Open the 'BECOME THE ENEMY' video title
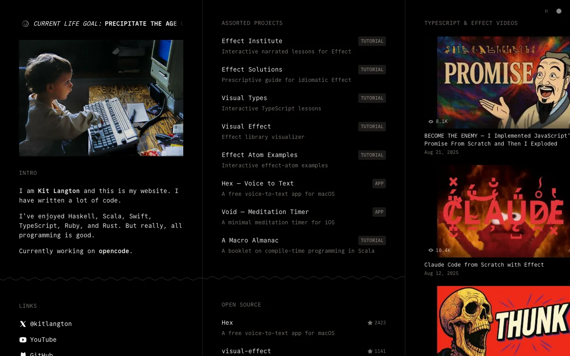Viewport: 570px width, 356px height. point(497,140)
